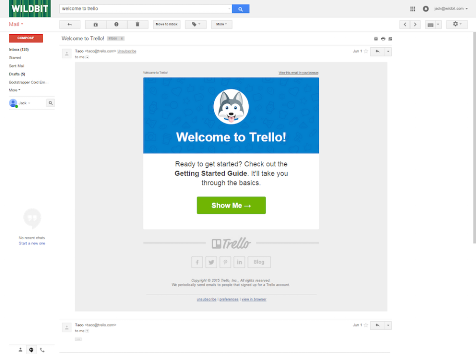Go to the newer conversation arrow
The height and width of the screenshot is (354, 476).
pyautogui.click(x=405, y=24)
